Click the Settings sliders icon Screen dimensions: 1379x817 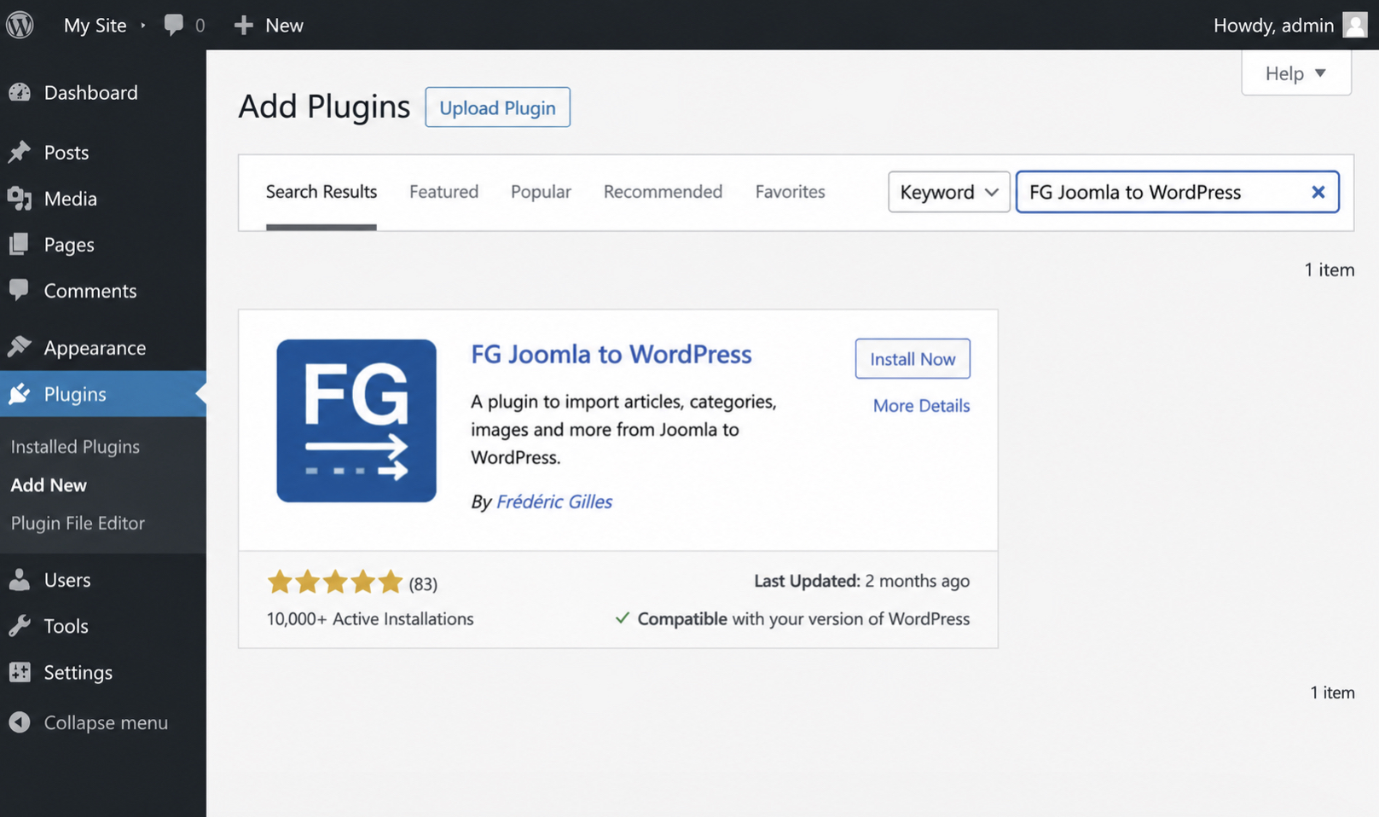coord(20,672)
